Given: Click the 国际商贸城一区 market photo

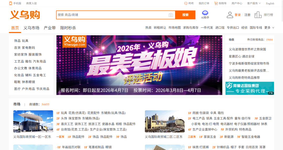Looking at the screenshot, I should click(33, 121).
